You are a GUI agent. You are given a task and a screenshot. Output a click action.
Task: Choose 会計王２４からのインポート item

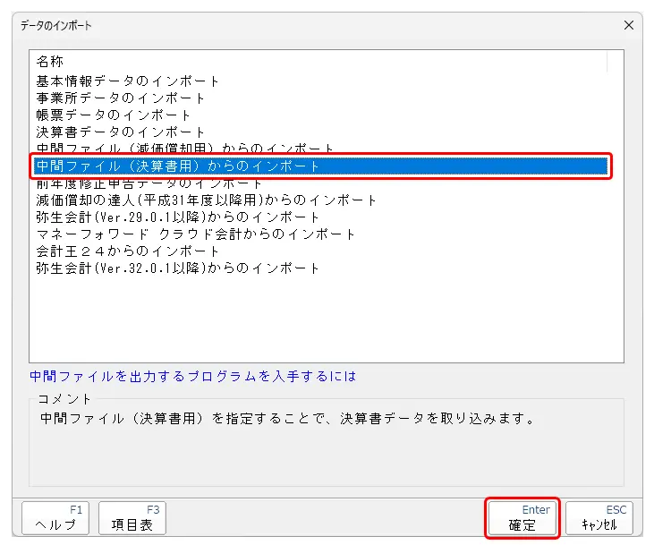click(128, 251)
